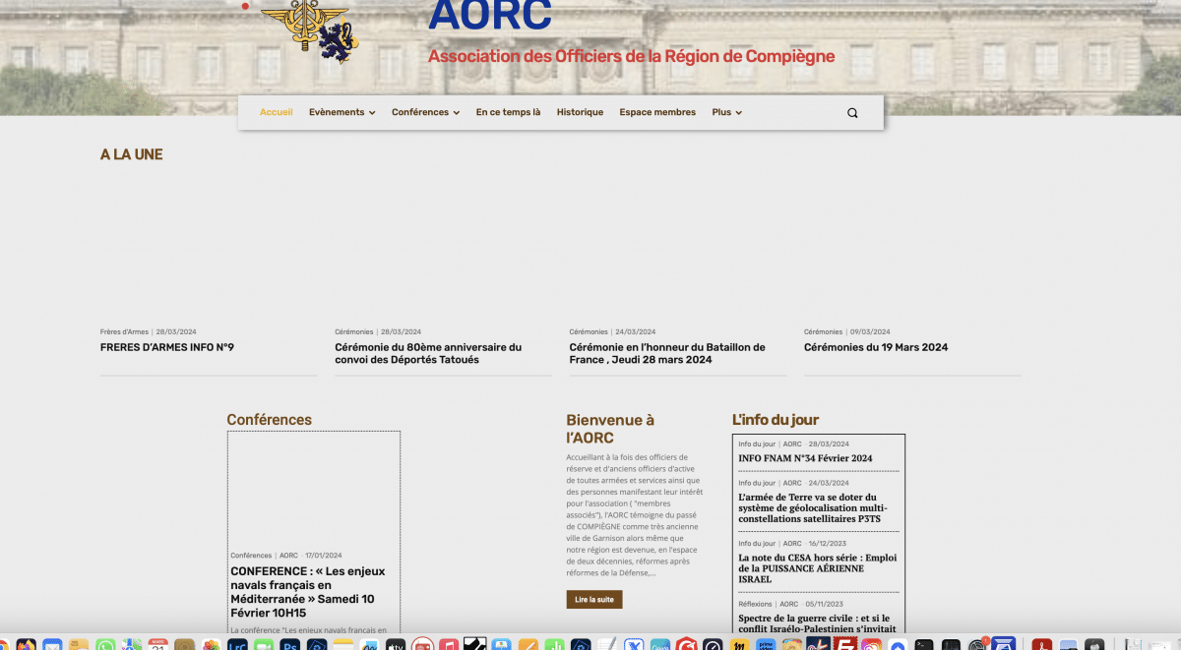
Task: Click Cérémonies category dated 28/03/2024
Action: click(354, 332)
